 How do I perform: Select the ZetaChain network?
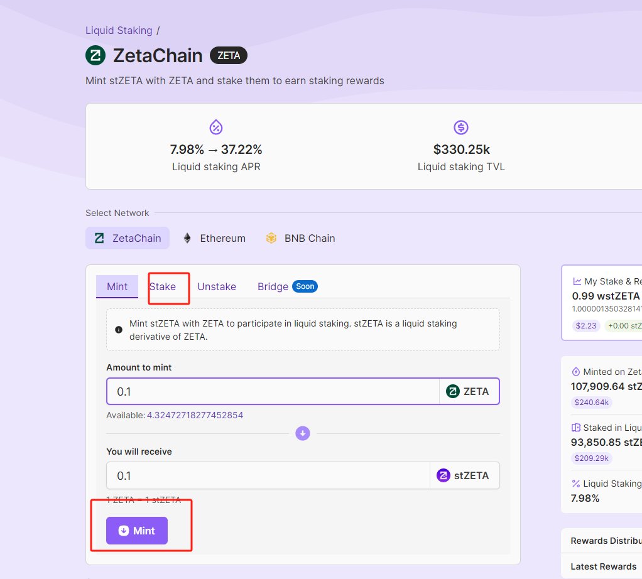[128, 238]
